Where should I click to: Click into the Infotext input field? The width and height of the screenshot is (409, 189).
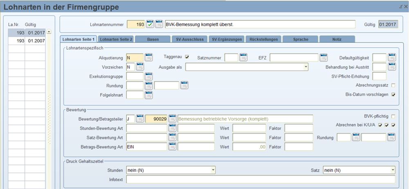[261, 180]
